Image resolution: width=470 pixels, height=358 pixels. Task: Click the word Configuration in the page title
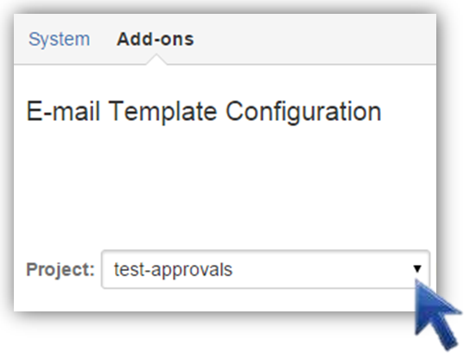(303, 112)
